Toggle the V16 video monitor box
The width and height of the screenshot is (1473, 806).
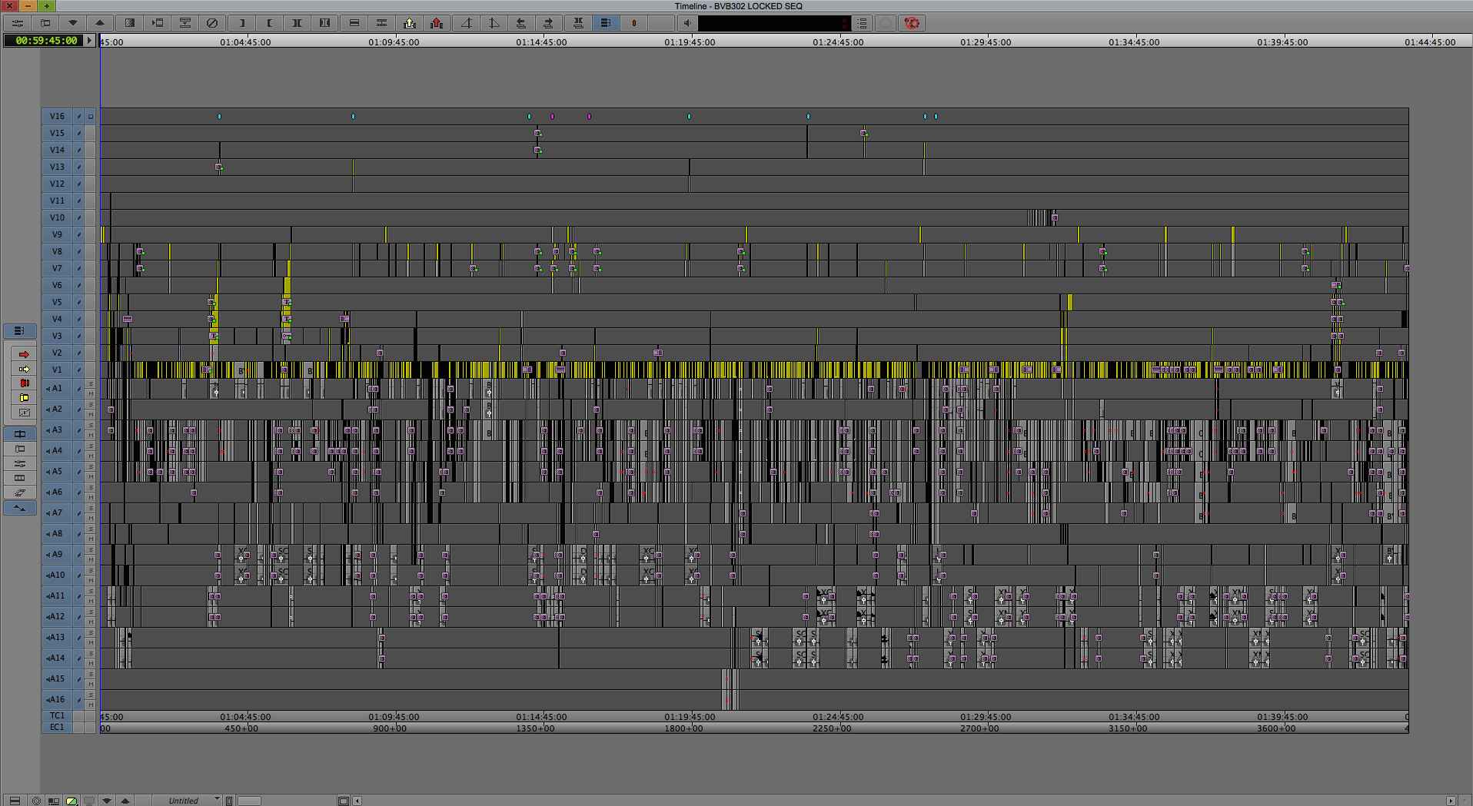click(x=91, y=117)
